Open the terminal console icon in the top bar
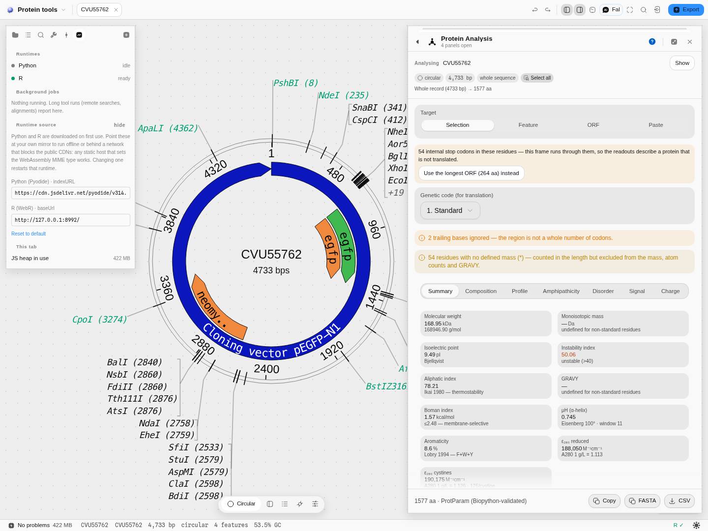 [x=592, y=10]
